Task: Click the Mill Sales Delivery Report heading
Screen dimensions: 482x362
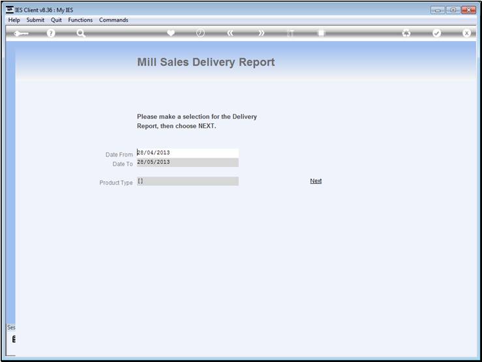Action: point(206,62)
